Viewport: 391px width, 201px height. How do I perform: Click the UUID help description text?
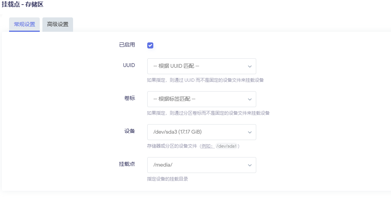coord(205,80)
